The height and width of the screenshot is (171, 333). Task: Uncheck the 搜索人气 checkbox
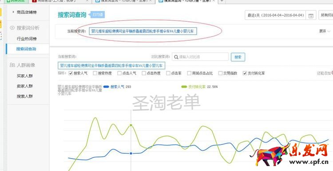tap(71, 73)
